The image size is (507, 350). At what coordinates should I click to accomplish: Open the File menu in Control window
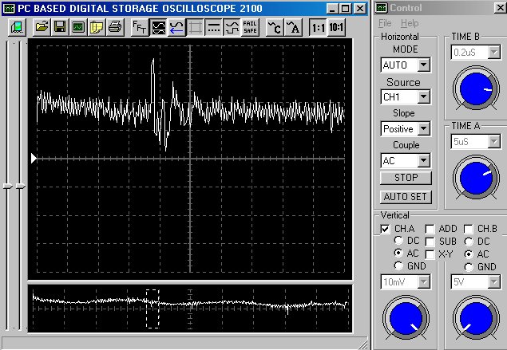(385, 23)
